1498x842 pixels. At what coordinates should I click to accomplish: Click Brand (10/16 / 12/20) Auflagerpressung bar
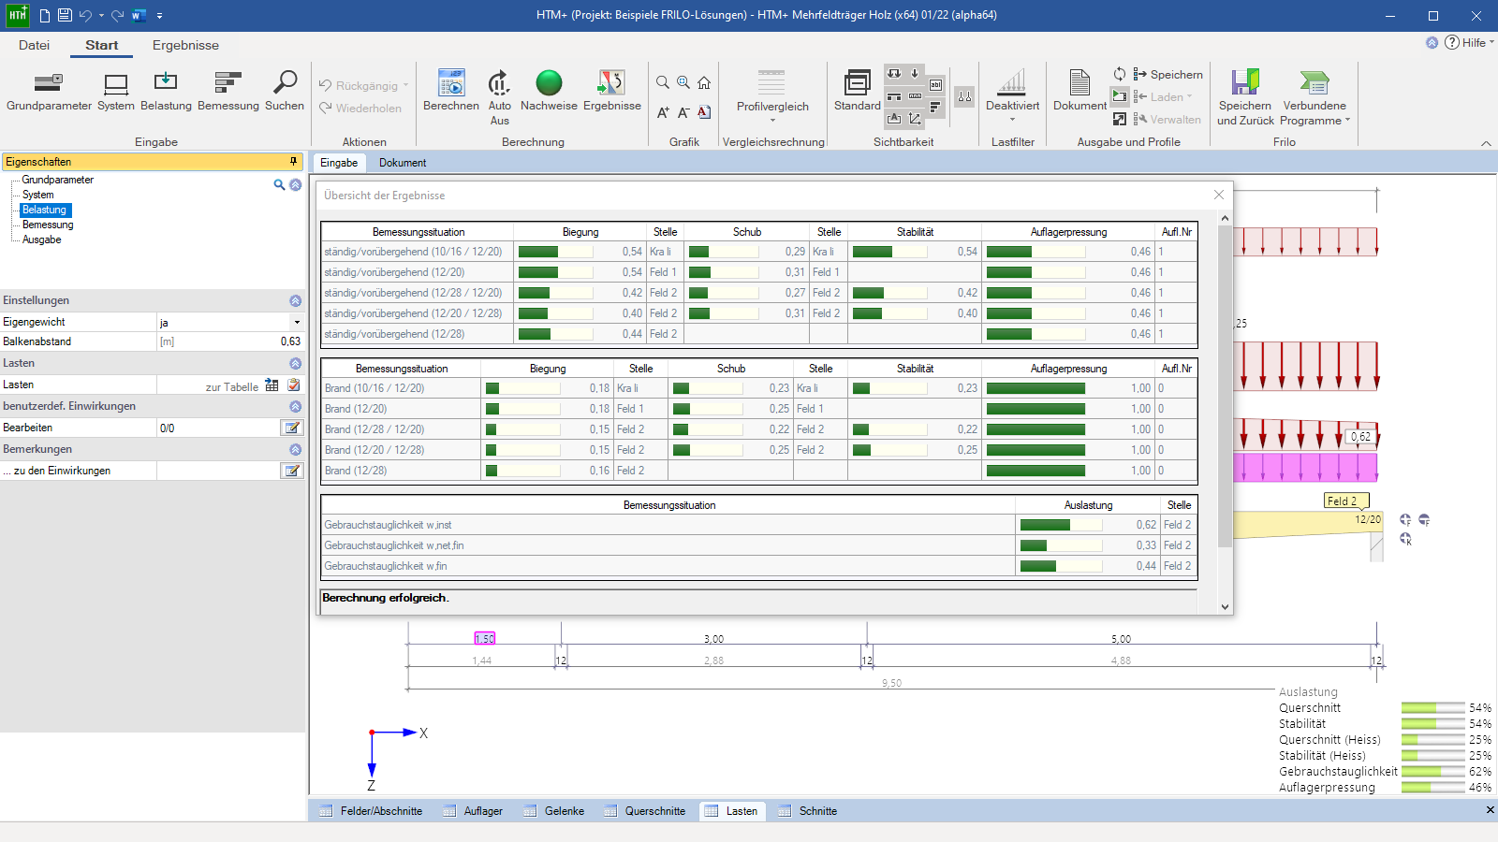coord(1035,388)
